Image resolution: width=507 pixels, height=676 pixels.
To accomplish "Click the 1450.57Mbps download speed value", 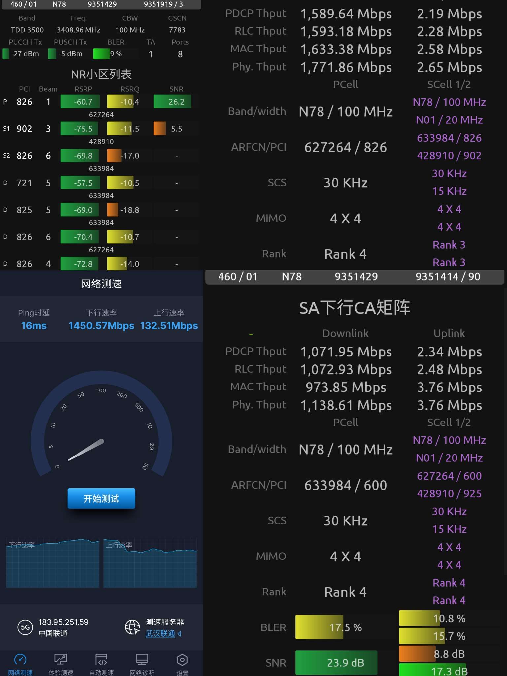I will click(x=101, y=326).
